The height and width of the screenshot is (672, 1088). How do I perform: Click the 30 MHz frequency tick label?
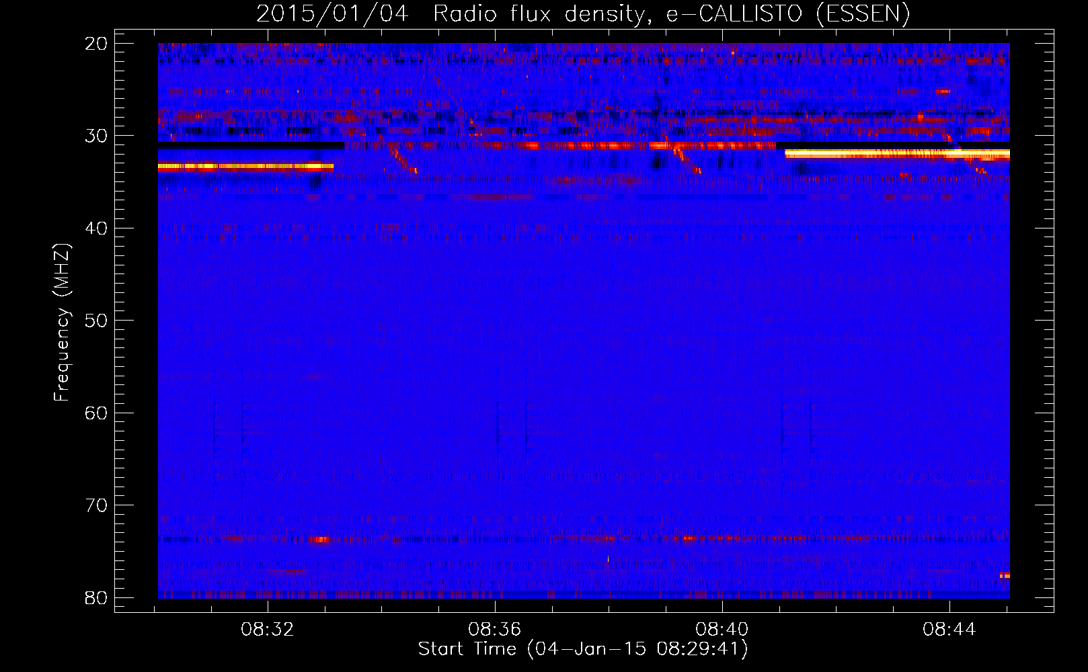tap(96, 136)
